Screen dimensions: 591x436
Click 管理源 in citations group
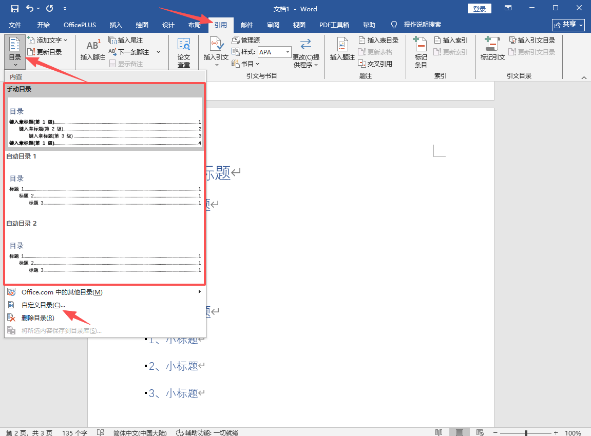pos(246,41)
